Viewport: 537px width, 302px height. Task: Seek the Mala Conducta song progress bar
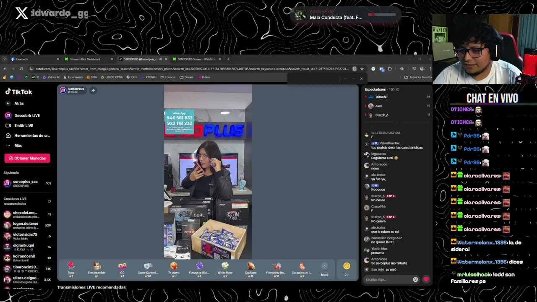(382, 15)
